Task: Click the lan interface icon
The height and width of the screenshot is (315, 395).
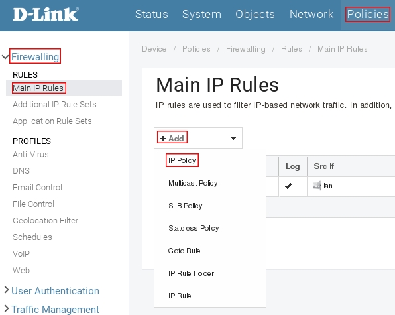Action: pyautogui.click(x=317, y=186)
